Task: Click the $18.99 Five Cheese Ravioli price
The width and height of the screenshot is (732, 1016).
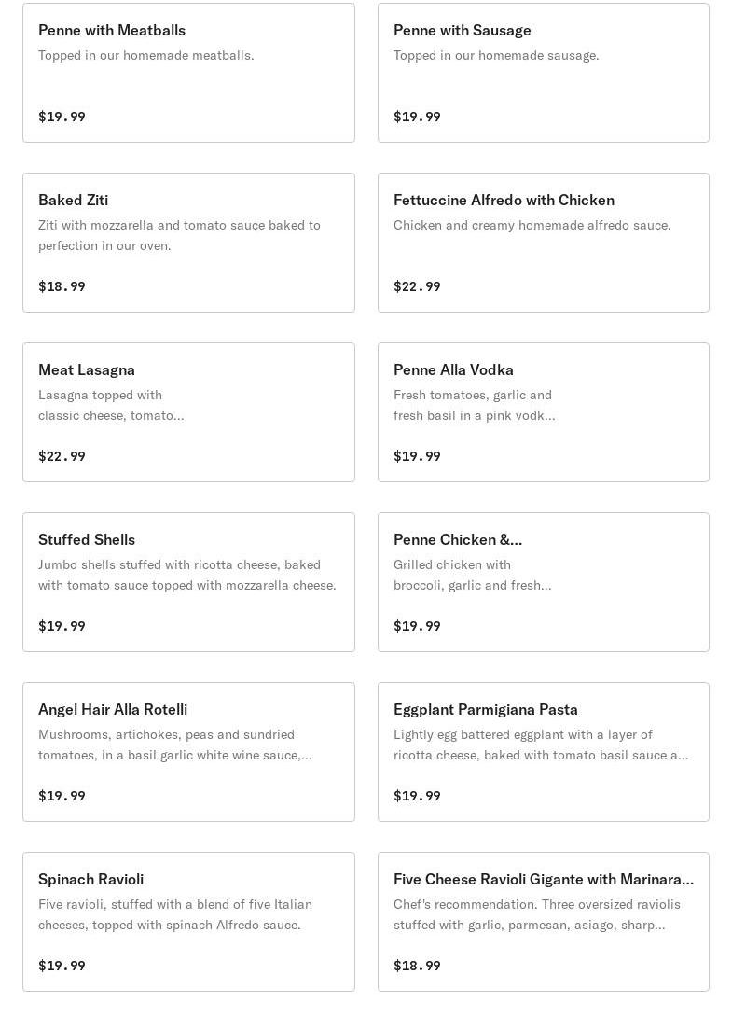Action: click(417, 966)
